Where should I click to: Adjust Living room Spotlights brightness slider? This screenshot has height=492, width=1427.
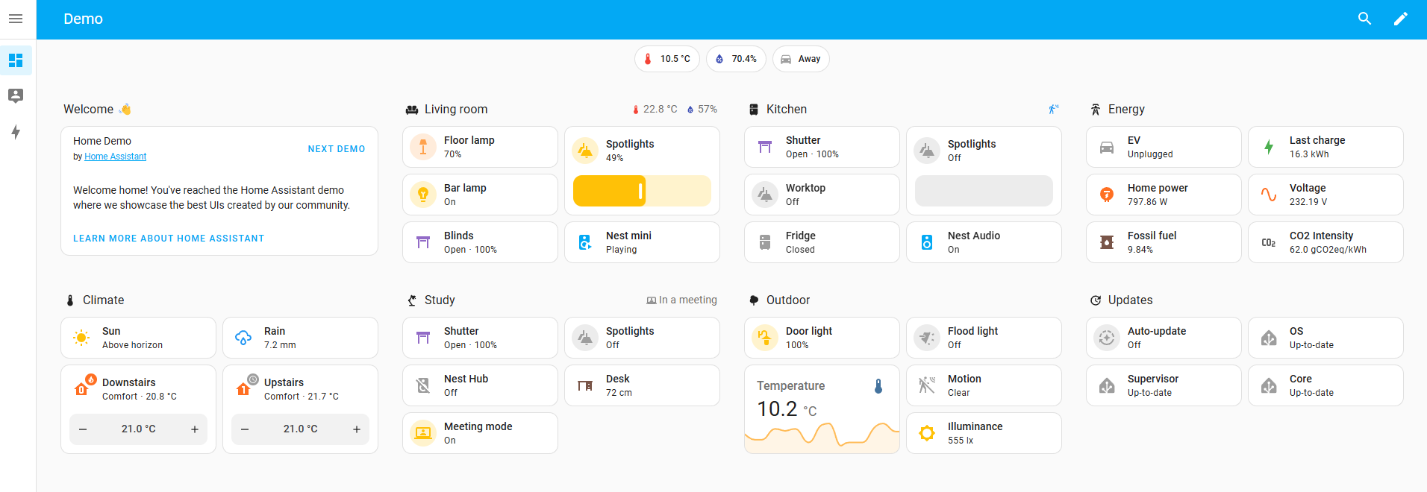point(641,192)
